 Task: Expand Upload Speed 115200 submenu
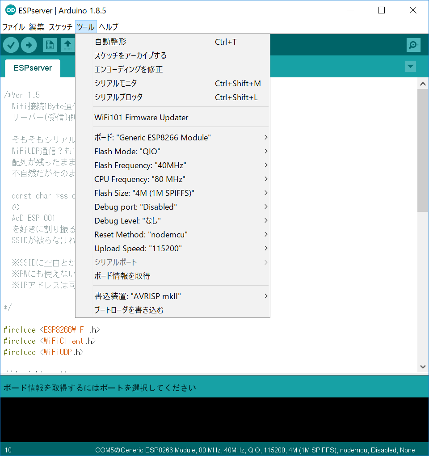click(x=172, y=249)
